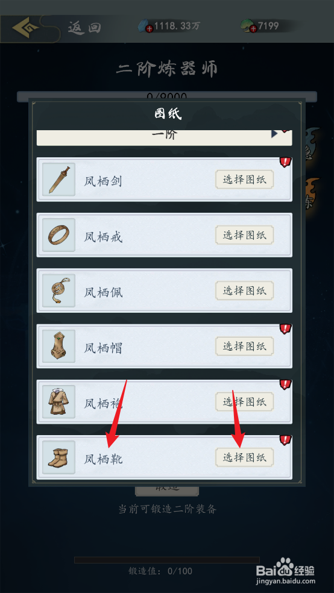Click the 图纸 panel title
334x593 pixels.
click(168, 114)
